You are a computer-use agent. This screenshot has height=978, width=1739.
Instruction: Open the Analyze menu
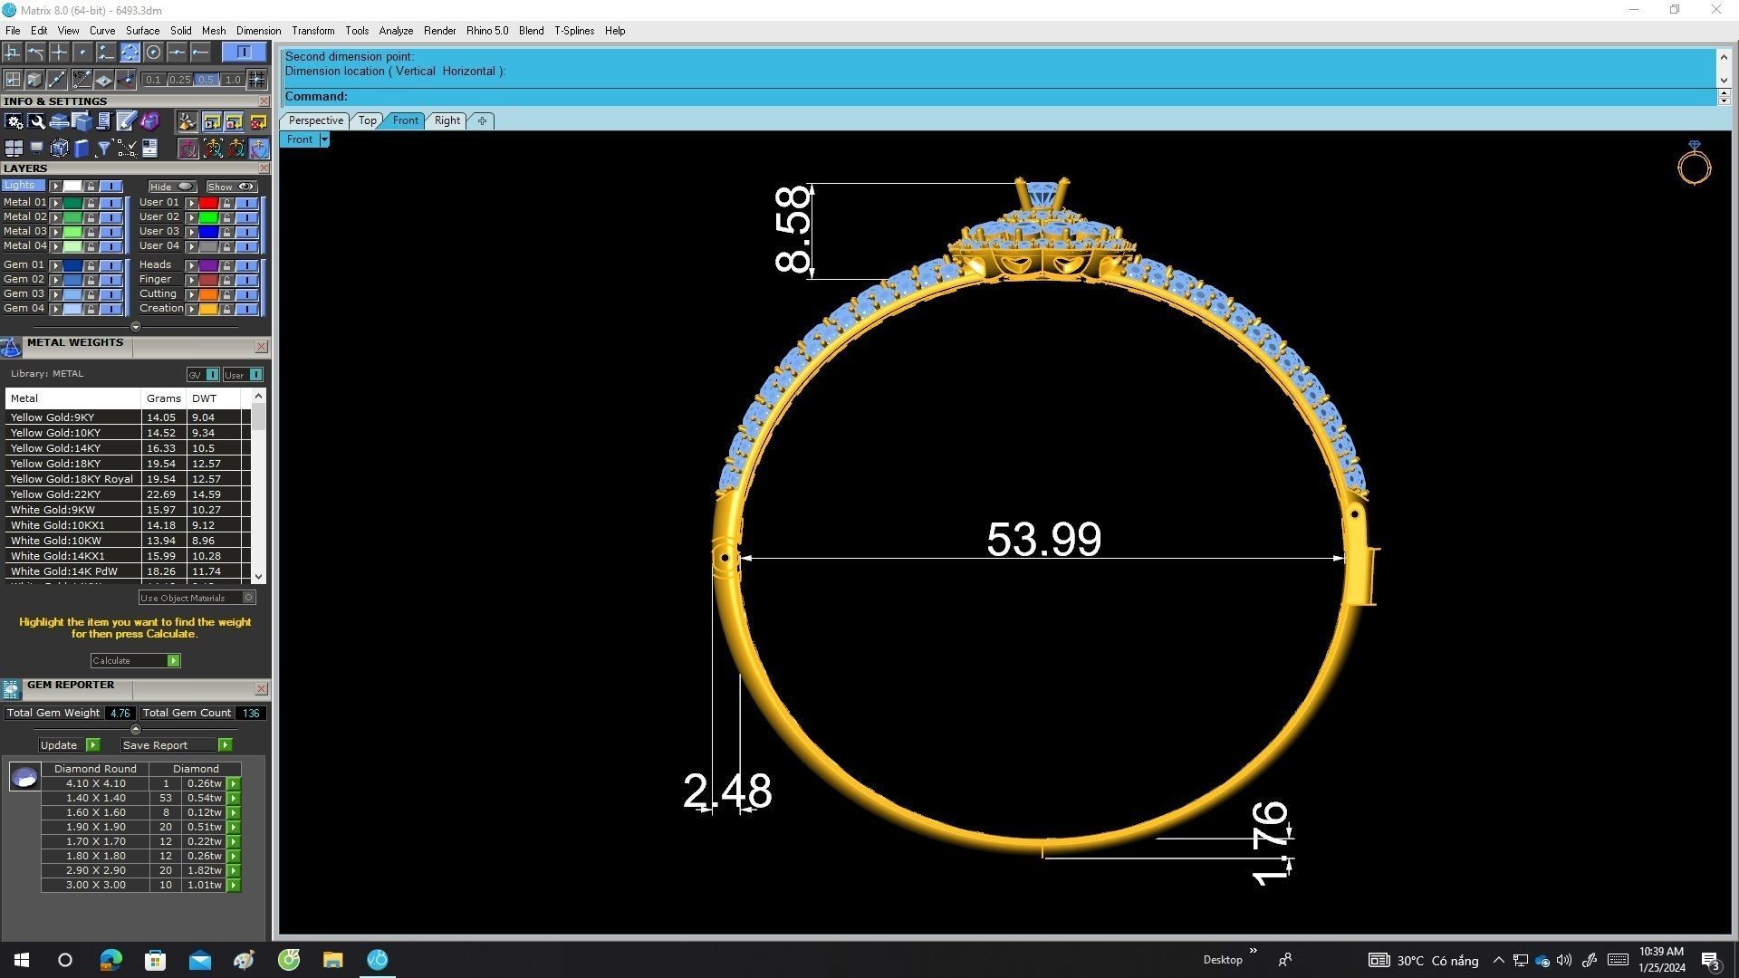pyautogui.click(x=396, y=31)
